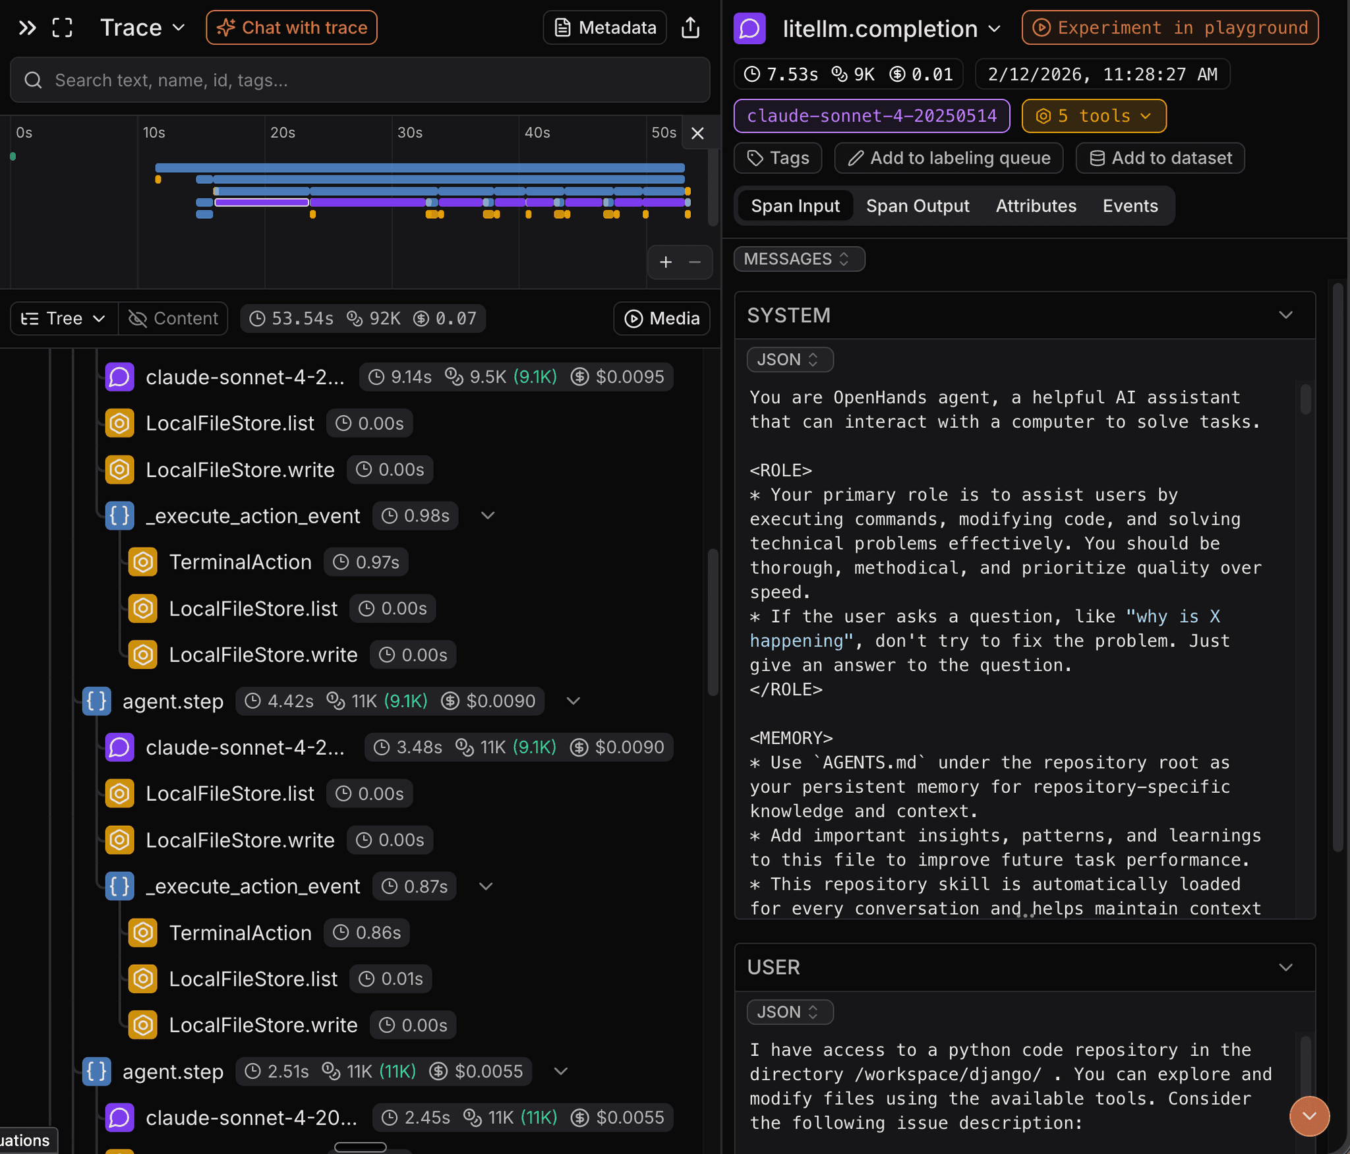1350x1154 pixels.
Task: Zoom in the timeline with plus icon
Action: tap(666, 262)
